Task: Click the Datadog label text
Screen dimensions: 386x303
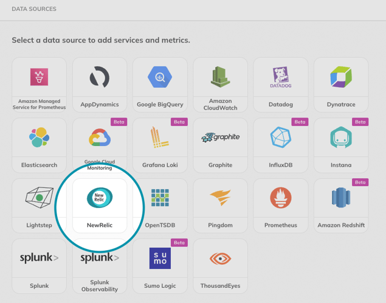Action: tap(281, 105)
